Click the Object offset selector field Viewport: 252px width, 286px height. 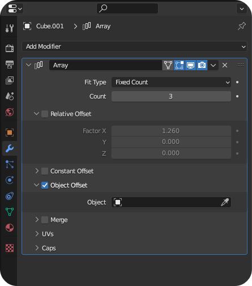click(x=171, y=202)
